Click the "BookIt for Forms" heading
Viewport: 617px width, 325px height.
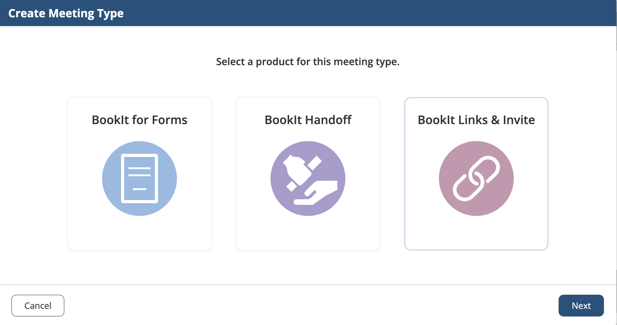point(140,120)
